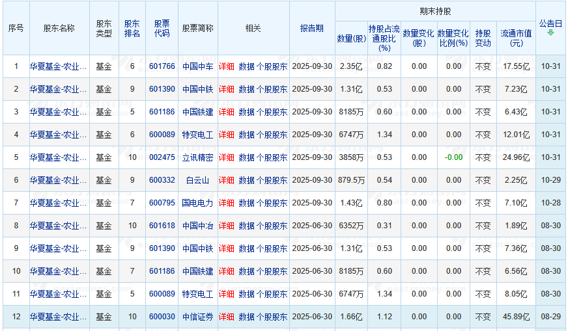Open stock code 601766 link
This screenshot has width=568, height=331.
point(162,66)
